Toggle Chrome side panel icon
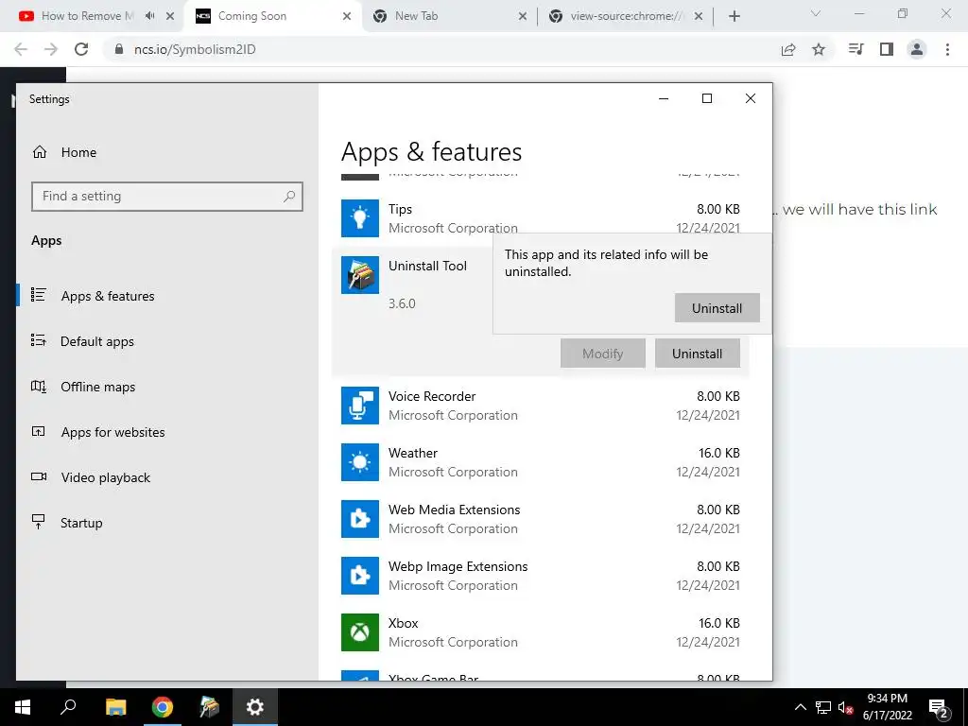Screen dimensions: 968x726 pyautogui.click(x=887, y=49)
